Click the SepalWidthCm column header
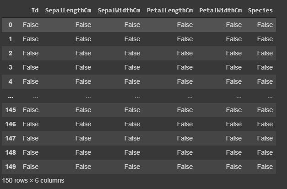 119,11
